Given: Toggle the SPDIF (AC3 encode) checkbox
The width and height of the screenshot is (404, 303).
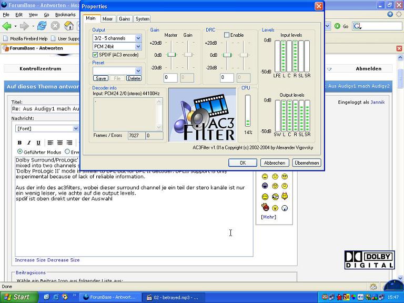Looking at the screenshot, I should click(95, 55).
